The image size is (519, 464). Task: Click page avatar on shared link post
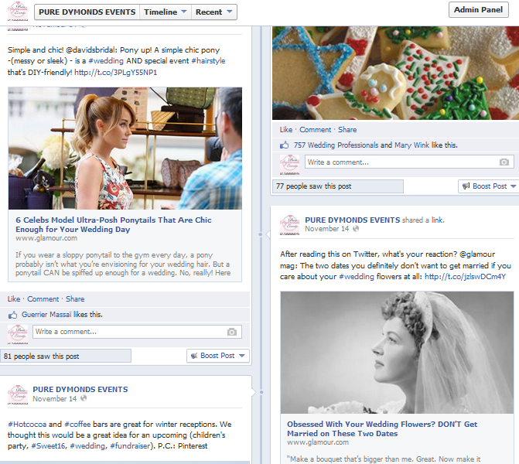click(289, 225)
